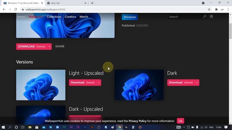The image size is (232, 130).
Task: Open the red record app on taskbar
Action: [140, 127]
